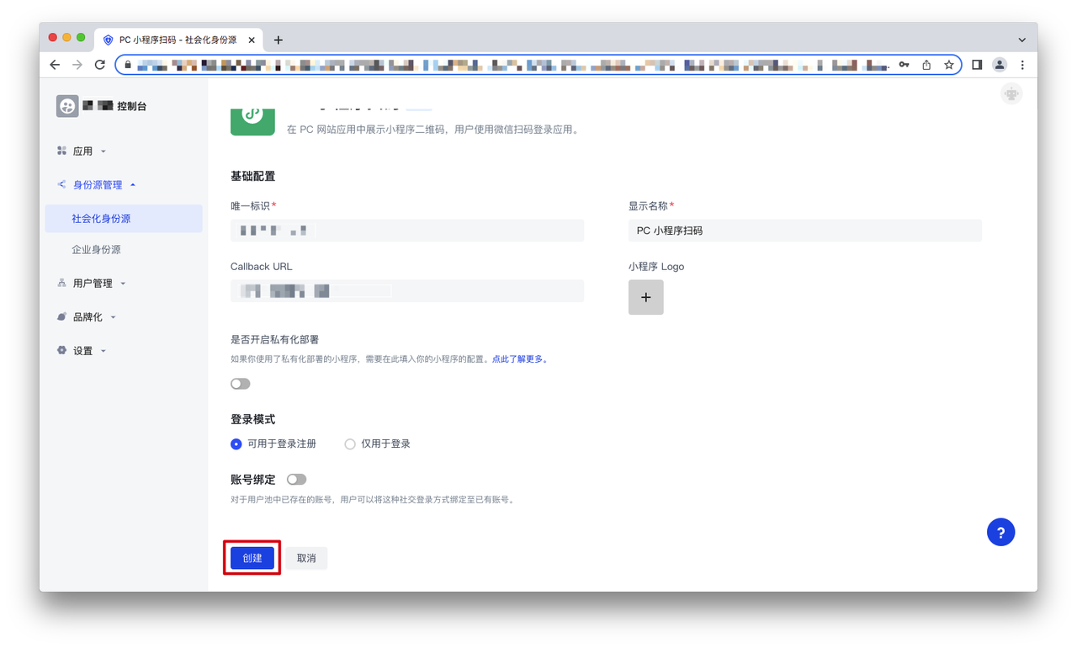The height and width of the screenshot is (648, 1077).
Task: Toggle the 账号绑定 switch
Action: click(x=296, y=480)
